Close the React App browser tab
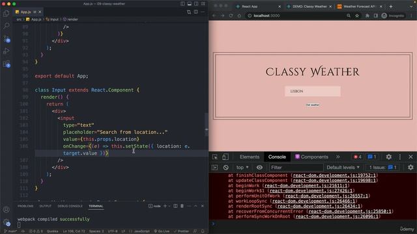 [x=280, y=6]
